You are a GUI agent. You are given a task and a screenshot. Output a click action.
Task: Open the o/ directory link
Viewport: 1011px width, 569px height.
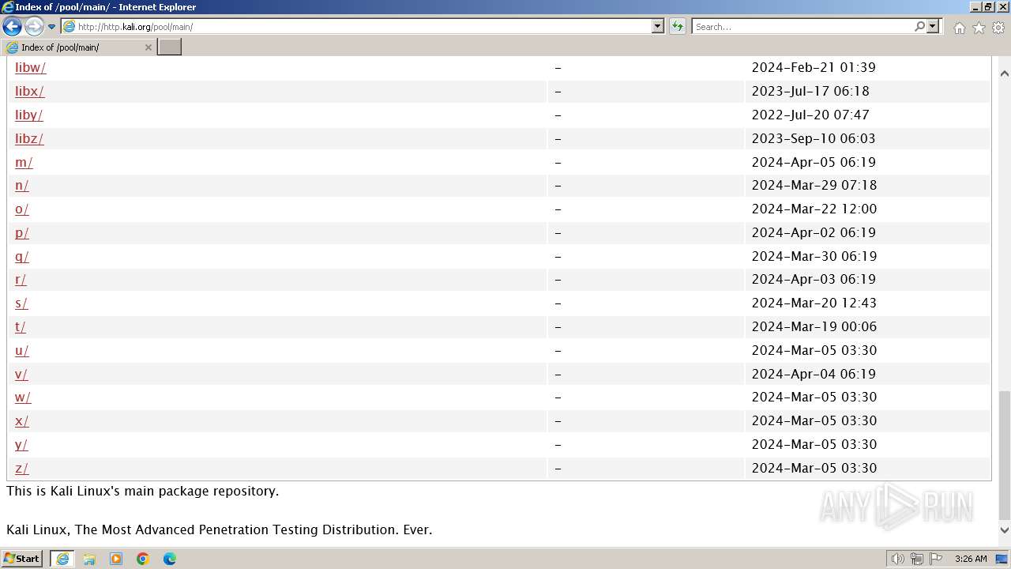click(22, 209)
